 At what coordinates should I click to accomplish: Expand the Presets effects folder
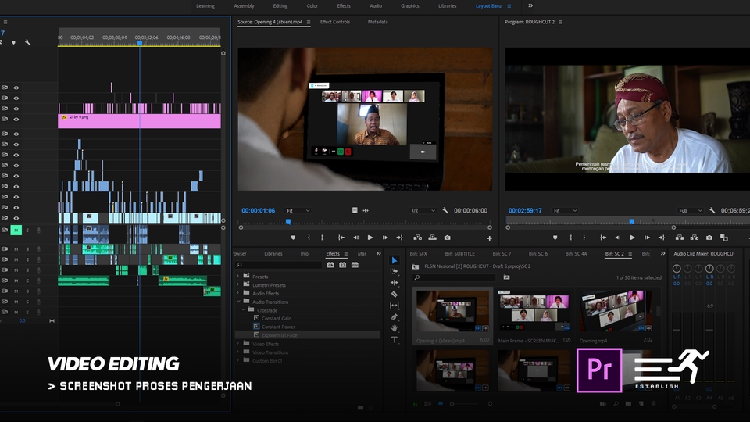[237, 276]
